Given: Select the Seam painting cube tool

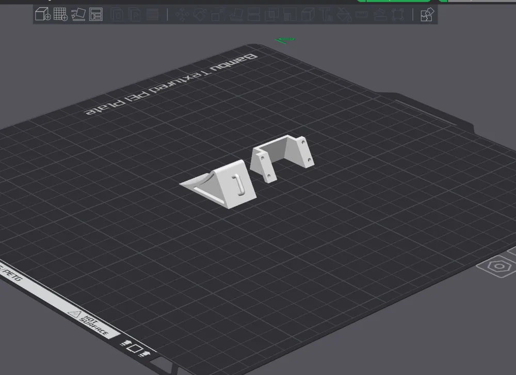Looking at the screenshot, I should coord(308,14).
